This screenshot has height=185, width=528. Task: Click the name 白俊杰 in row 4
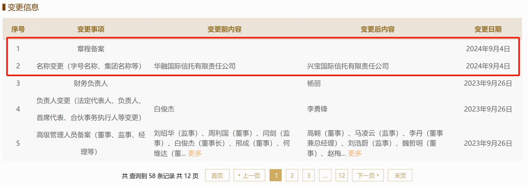click(x=164, y=109)
